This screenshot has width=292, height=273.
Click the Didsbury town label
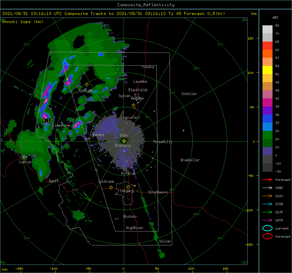122,145
